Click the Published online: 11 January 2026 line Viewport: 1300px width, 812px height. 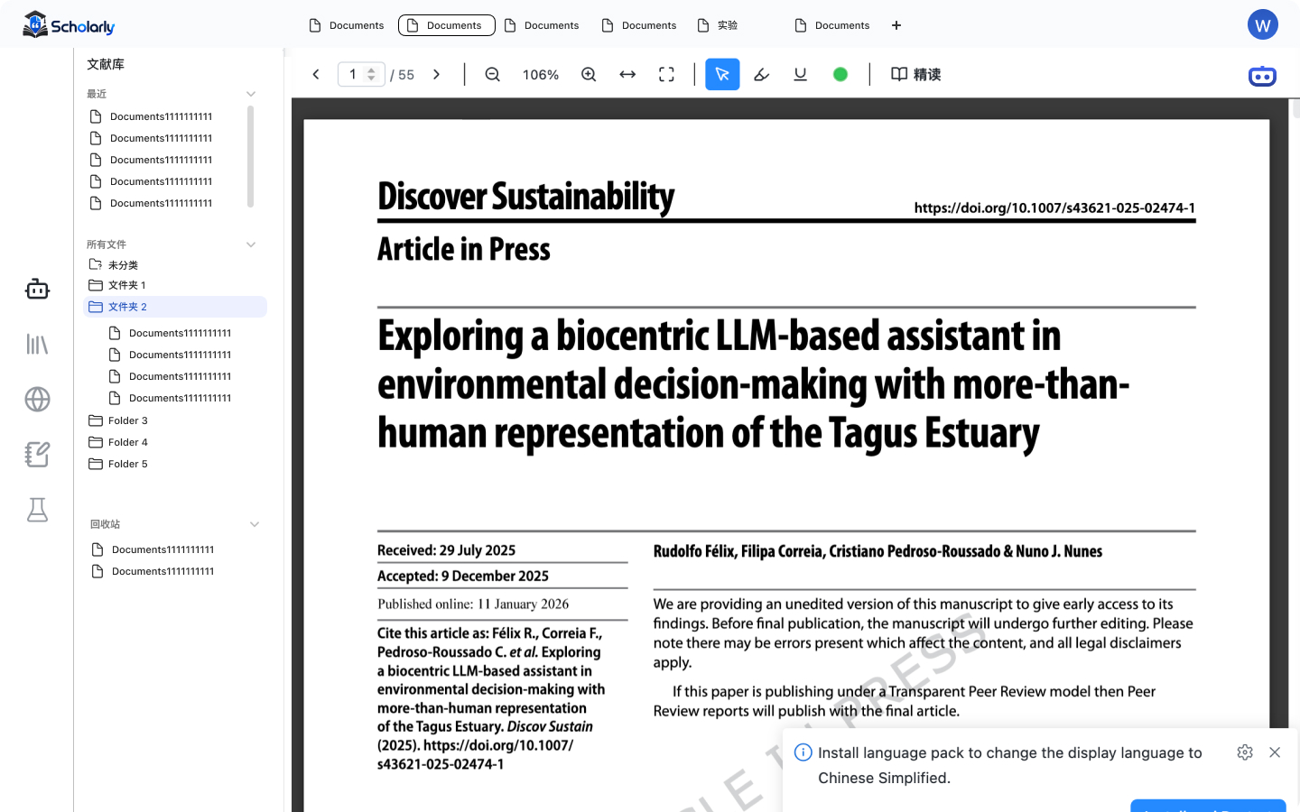coord(473,604)
